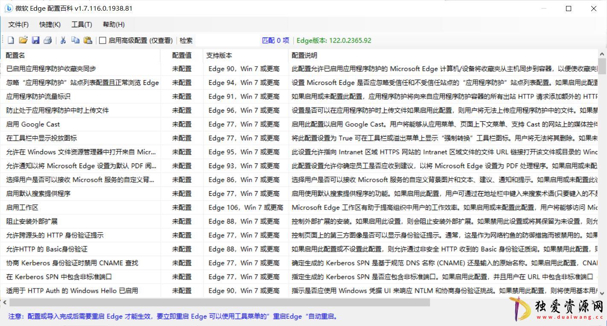Click the New file toolbar icon
The image size is (607, 326).
click(11, 40)
